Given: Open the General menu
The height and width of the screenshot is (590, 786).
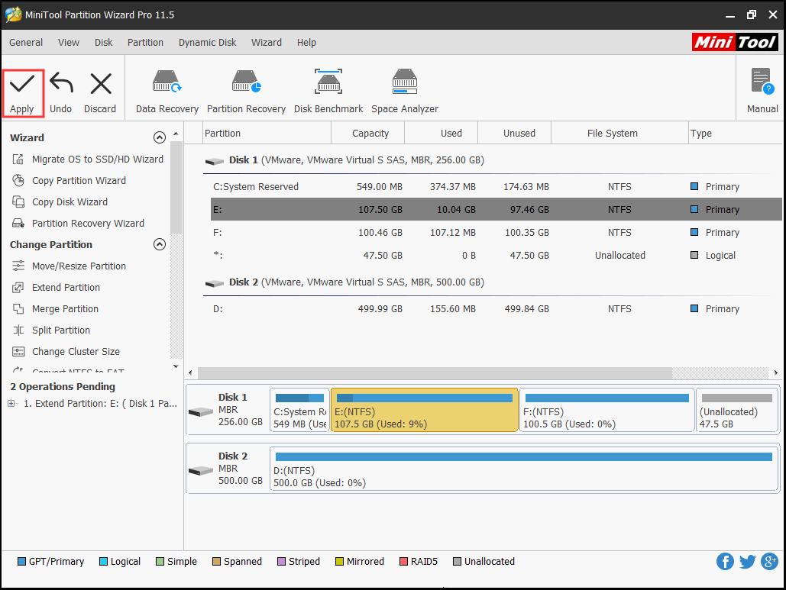Looking at the screenshot, I should coord(26,43).
